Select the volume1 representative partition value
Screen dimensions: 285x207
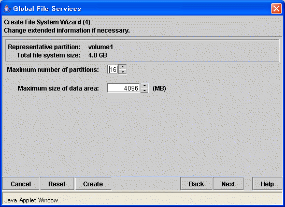pos(101,47)
